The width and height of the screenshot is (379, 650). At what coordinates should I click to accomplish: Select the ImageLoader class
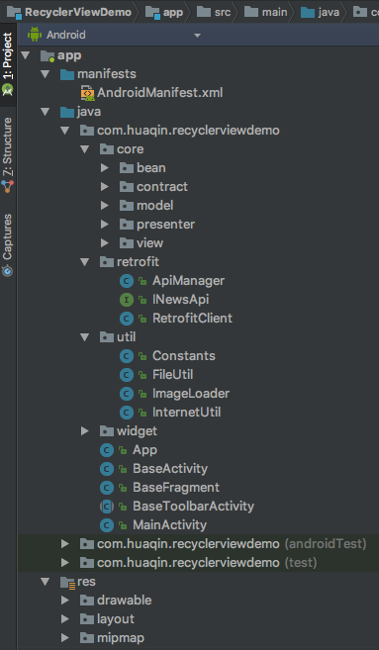pyautogui.click(x=191, y=394)
